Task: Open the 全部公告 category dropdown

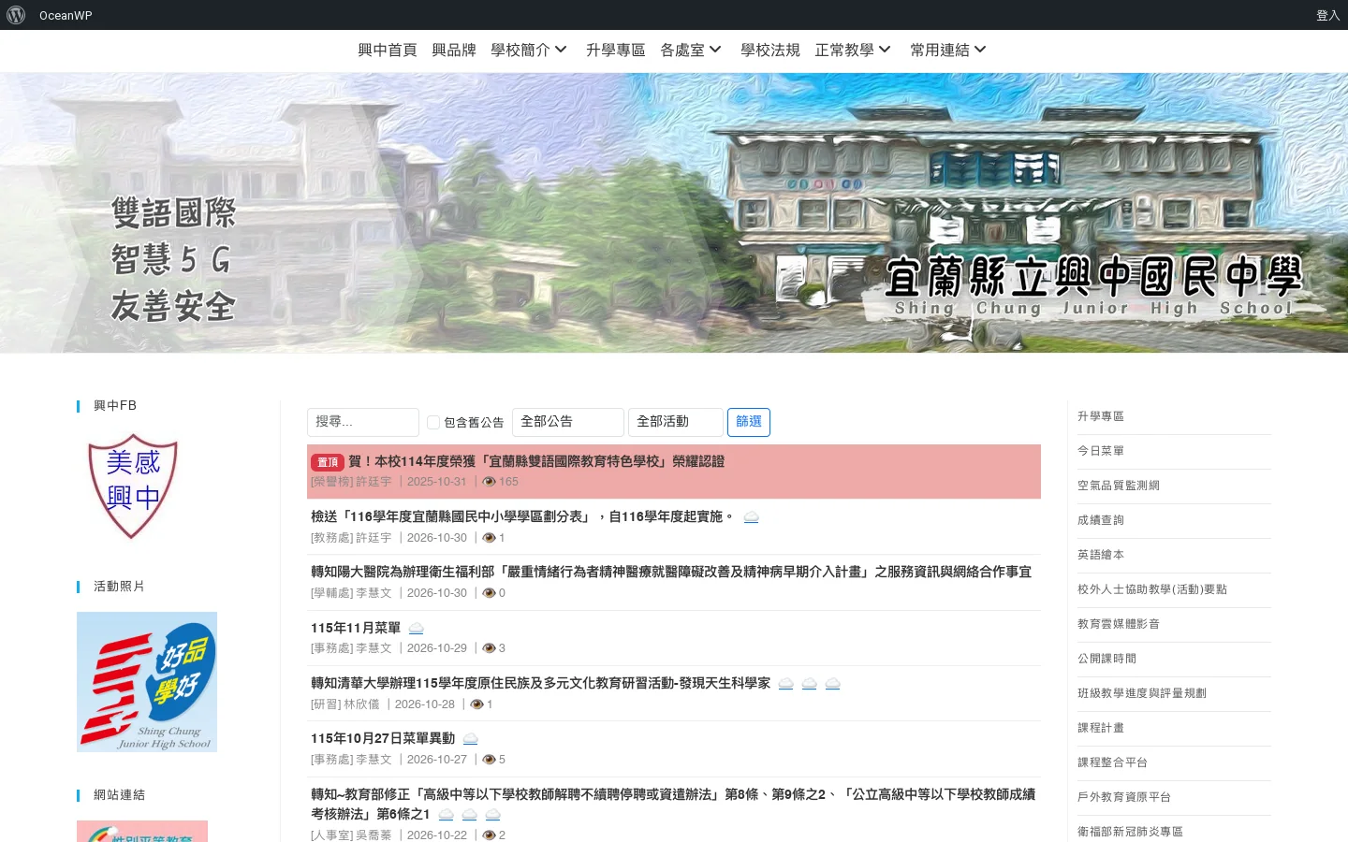Action: 568,422
